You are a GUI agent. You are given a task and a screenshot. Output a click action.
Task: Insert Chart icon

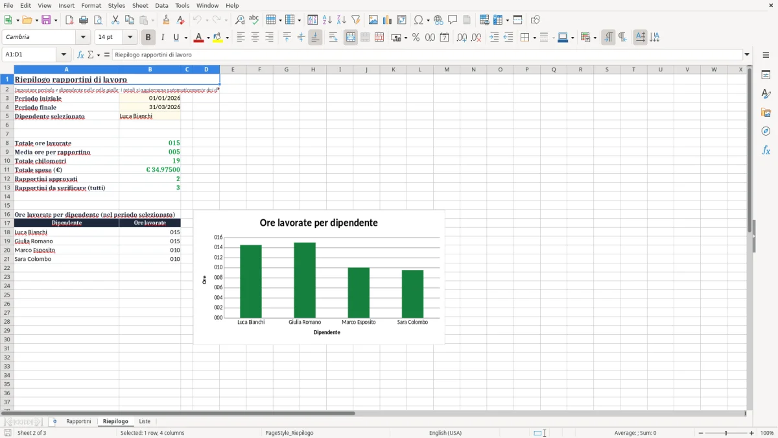point(387,20)
